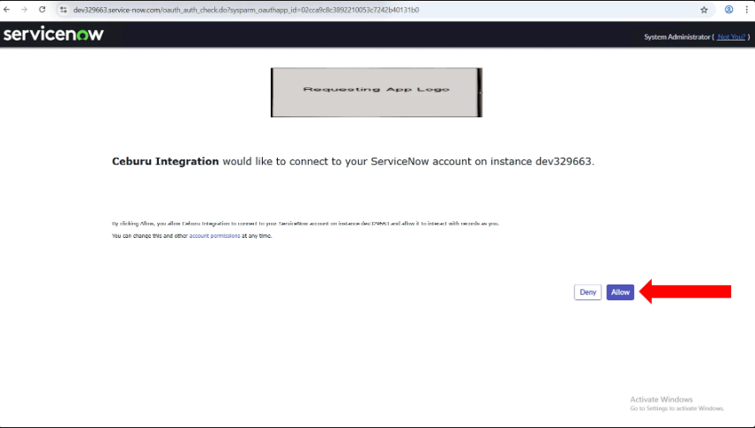
Task: Click 'would like to connect' sentence text
Action: click(408, 161)
